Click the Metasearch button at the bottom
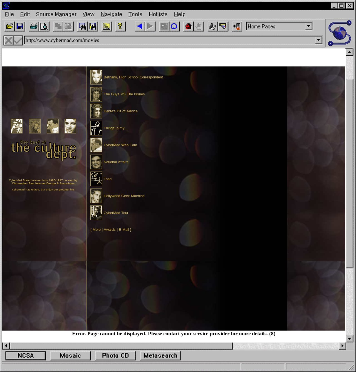This screenshot has height=372, width=356. [x=160, y=356]
